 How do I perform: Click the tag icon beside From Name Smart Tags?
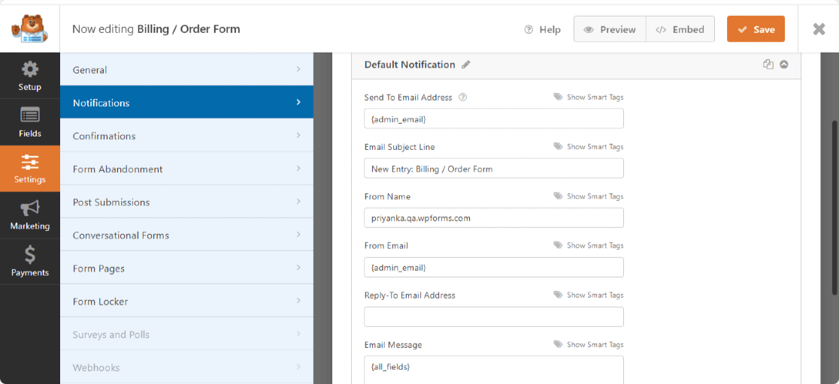(558, 196)
